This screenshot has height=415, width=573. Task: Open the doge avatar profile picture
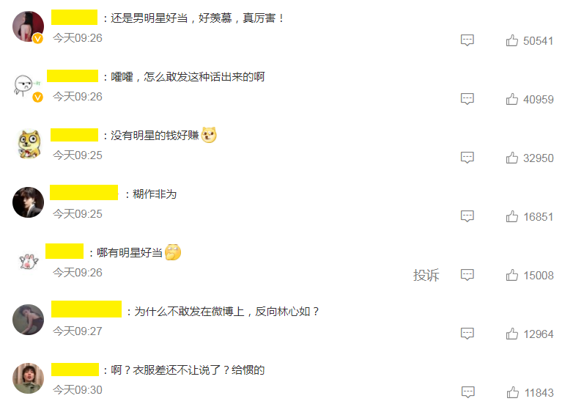click(x=29, y=144)
